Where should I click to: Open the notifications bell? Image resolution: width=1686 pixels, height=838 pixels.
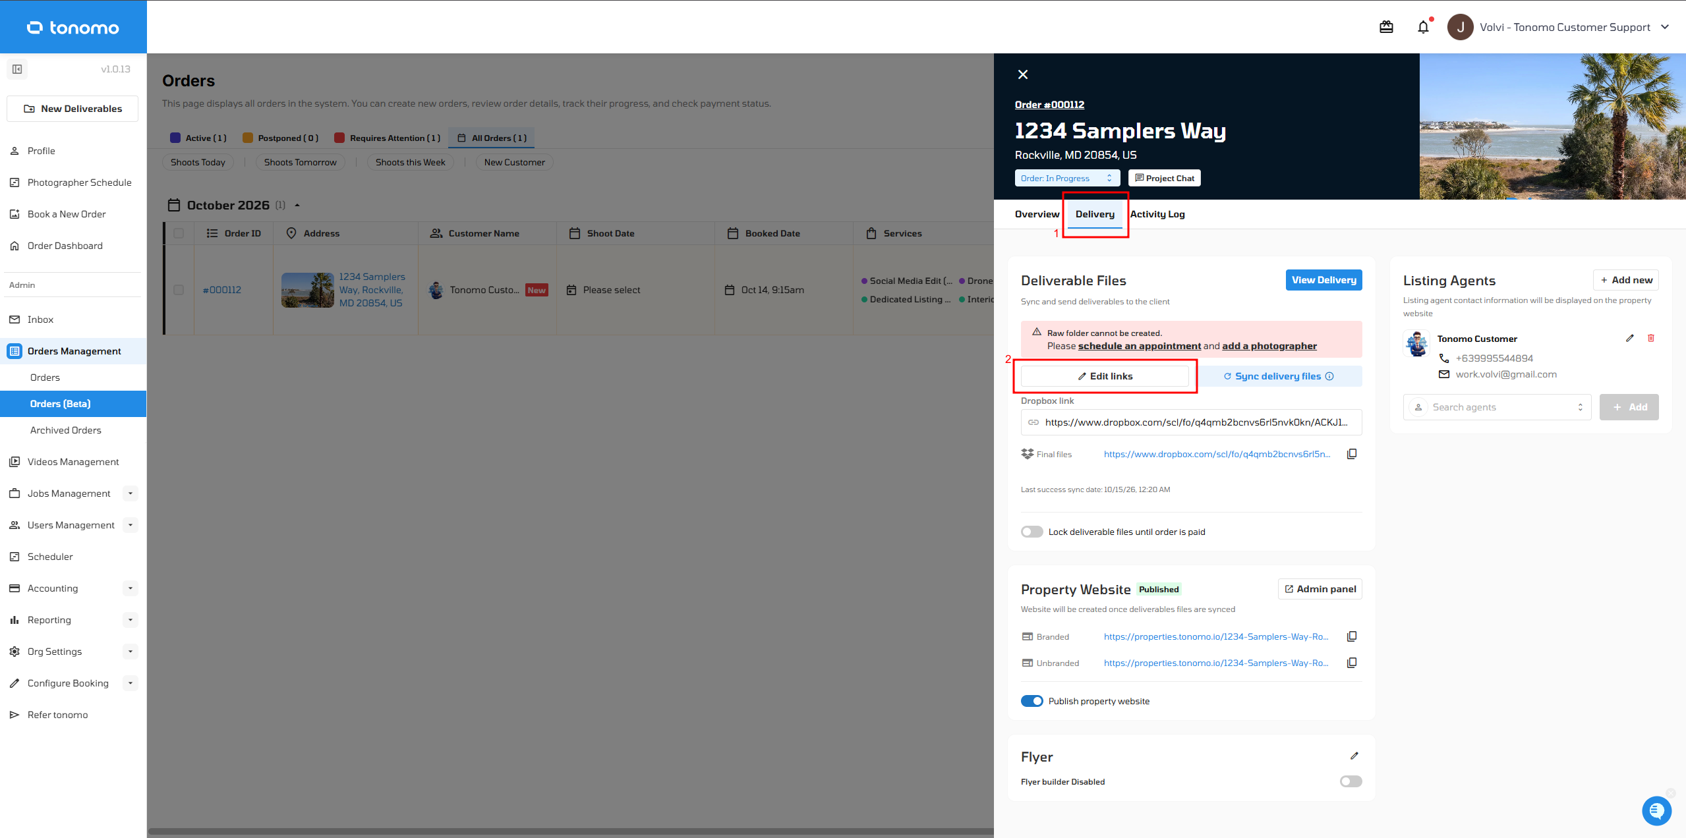point(1423,27)
